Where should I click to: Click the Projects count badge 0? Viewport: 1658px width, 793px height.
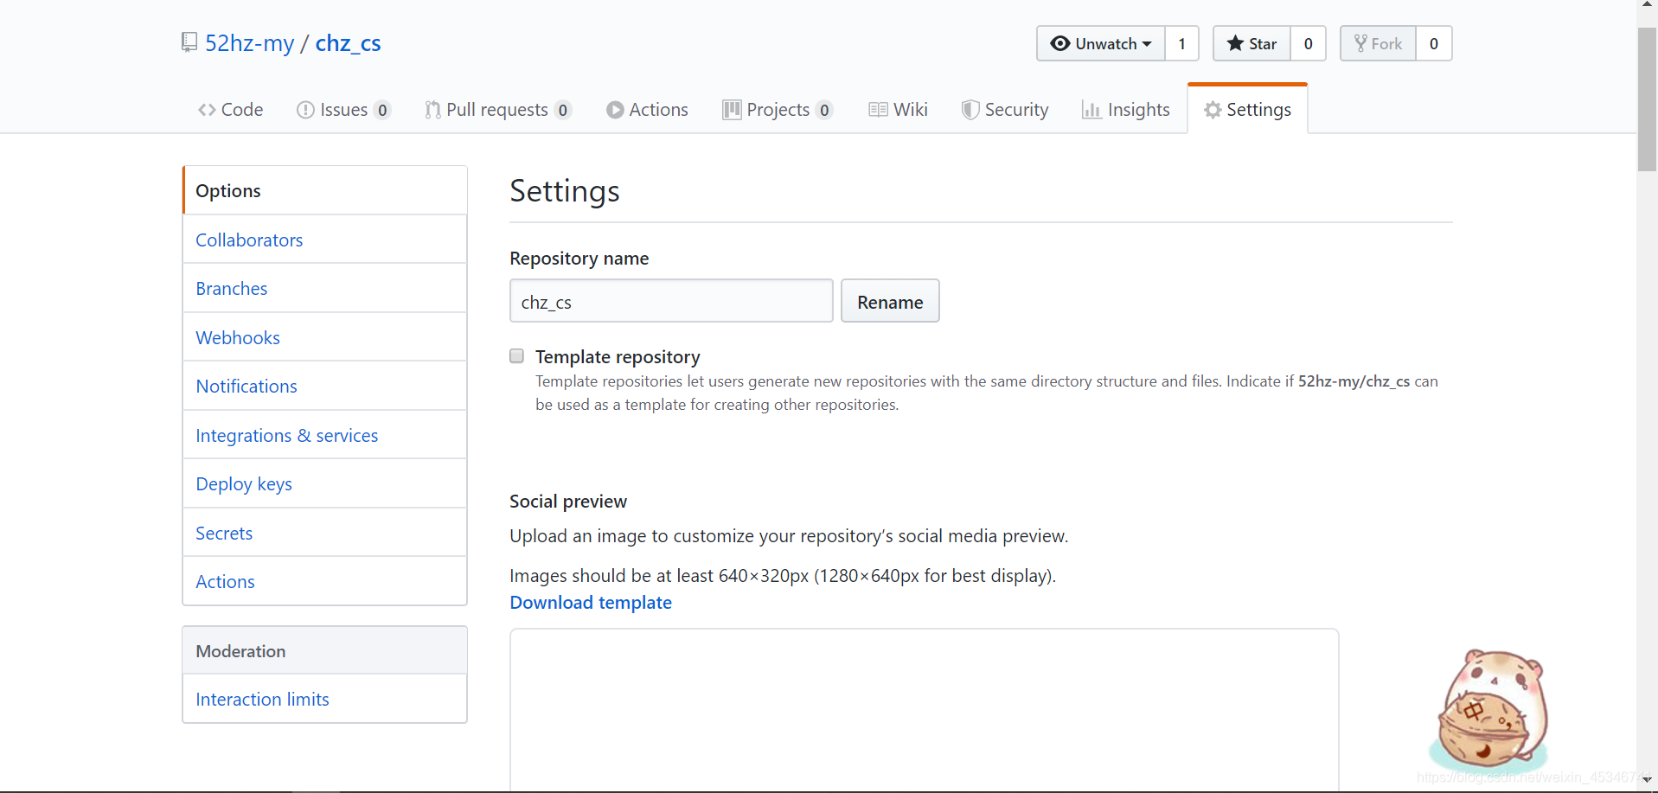click(824, 110)
